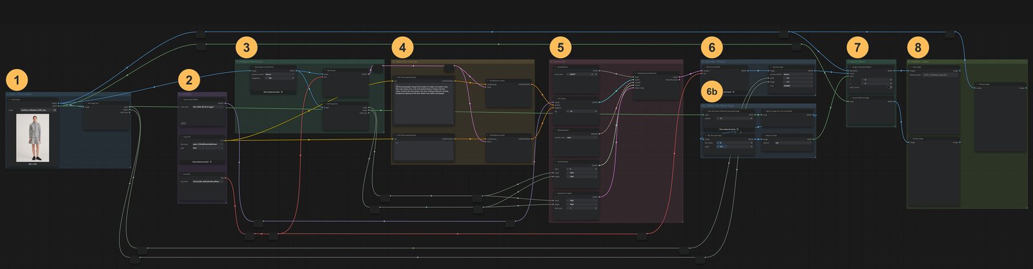Click the noise_seed value in RandomNoise node
1033x269 pixels.
pos(582,74)
